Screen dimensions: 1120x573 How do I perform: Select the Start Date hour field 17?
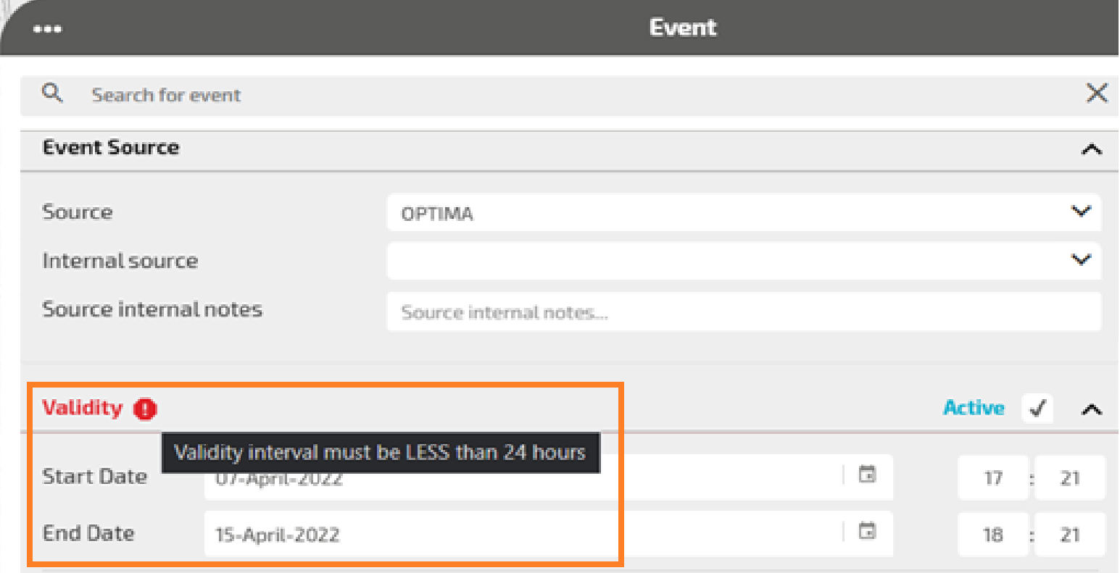click(x=992, y=478)
